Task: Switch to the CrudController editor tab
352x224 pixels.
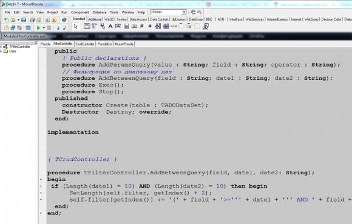Action: pos(85,44)
